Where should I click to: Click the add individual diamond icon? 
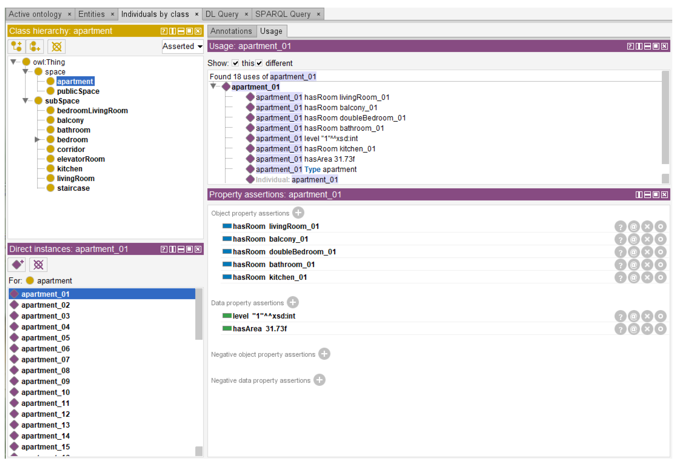point(17,265)
